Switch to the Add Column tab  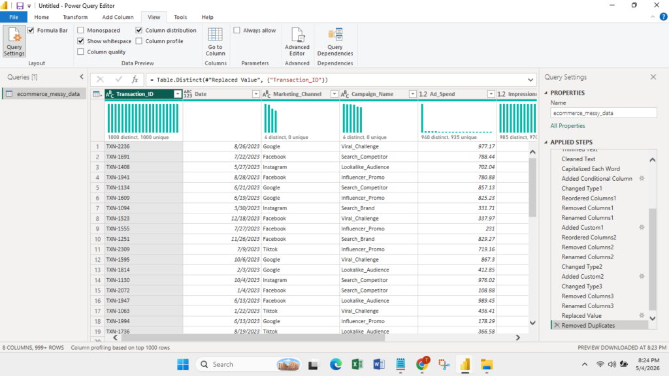click(118, 17)
